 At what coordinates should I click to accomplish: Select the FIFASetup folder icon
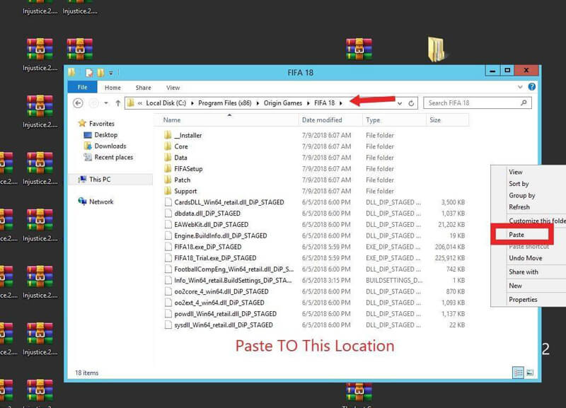point(168,169)
